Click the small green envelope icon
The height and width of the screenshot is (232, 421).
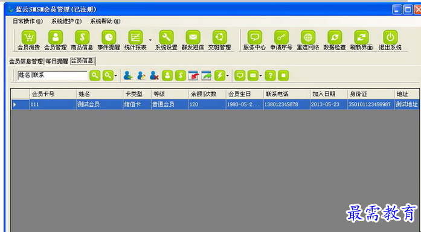[253, 75]
